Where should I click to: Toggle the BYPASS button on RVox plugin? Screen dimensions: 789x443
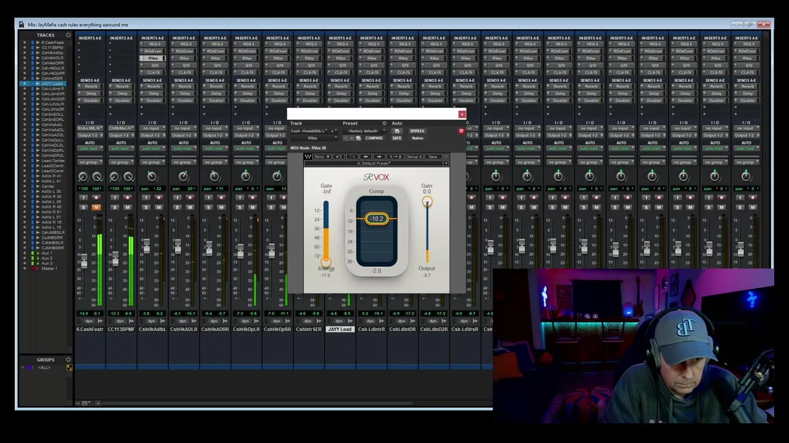click(417, 131)
